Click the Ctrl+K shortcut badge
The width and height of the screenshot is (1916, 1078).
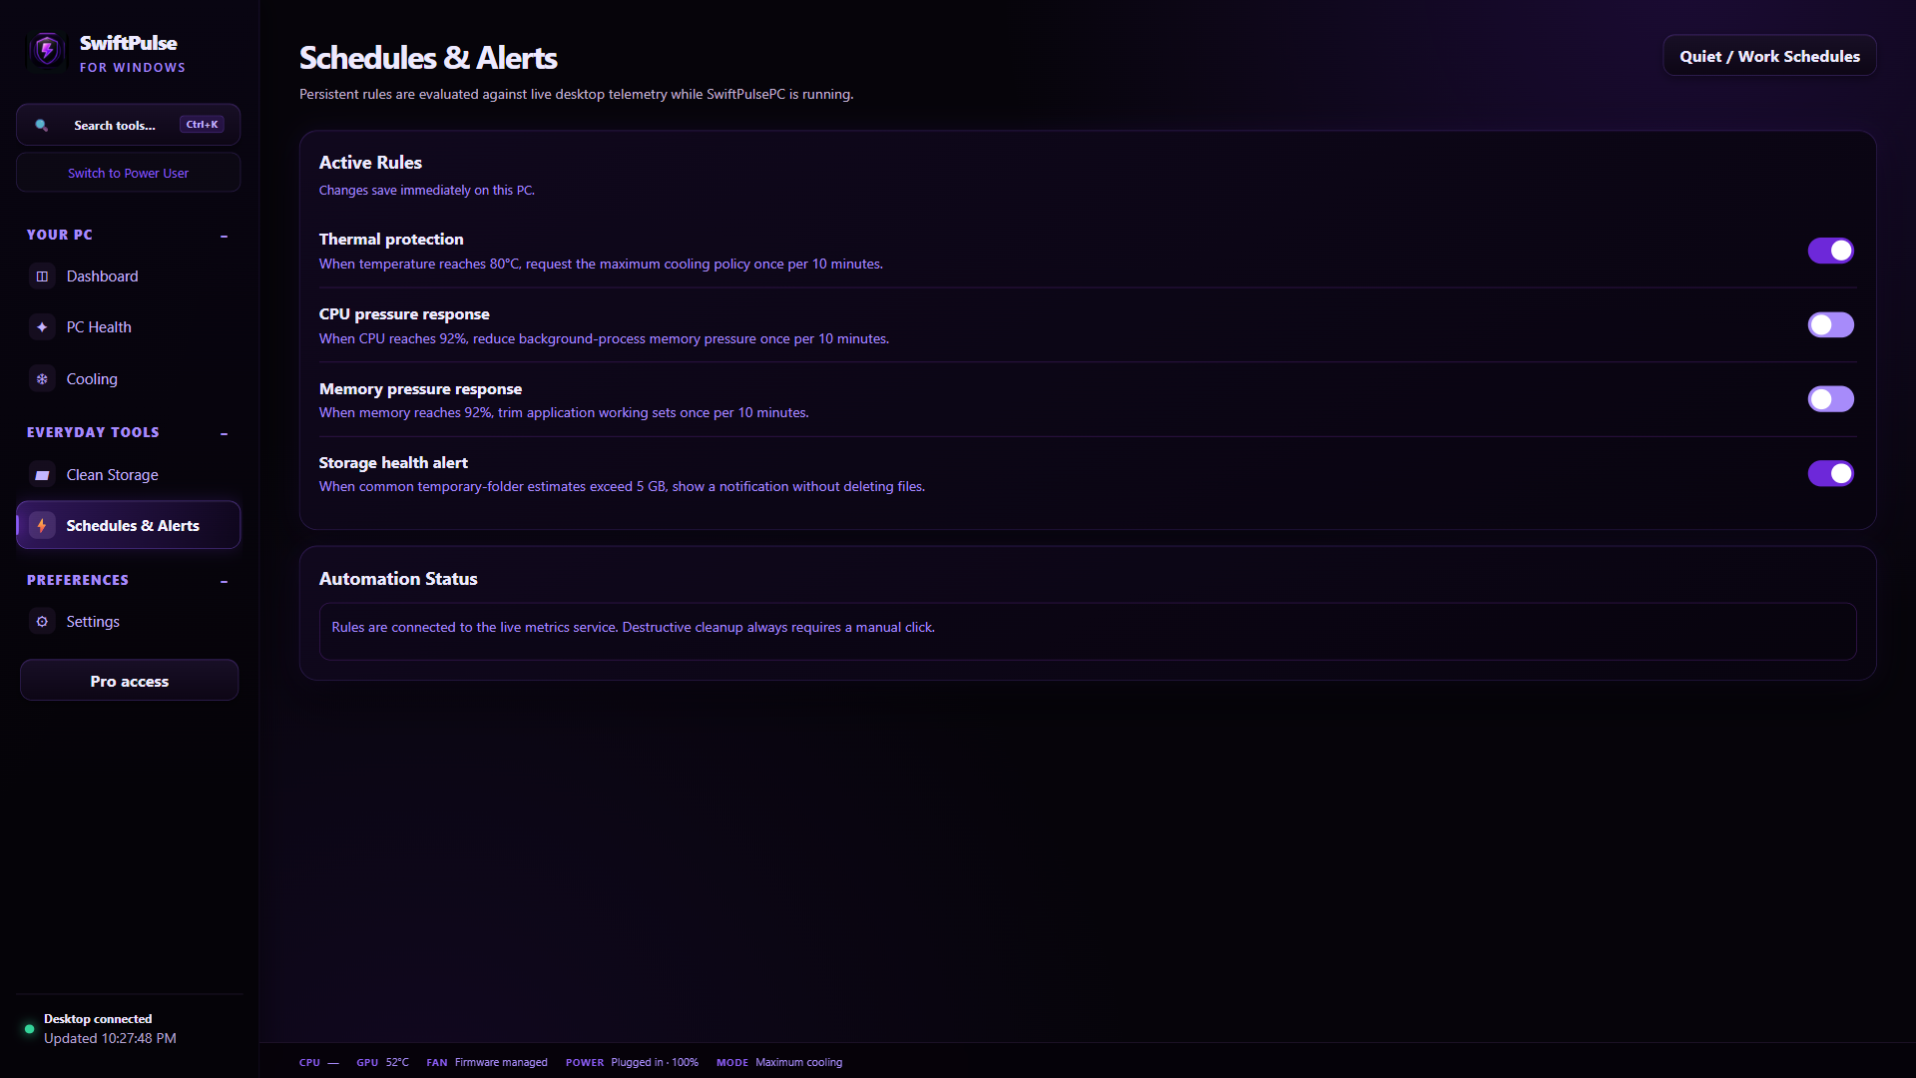[x=202, y=125]
